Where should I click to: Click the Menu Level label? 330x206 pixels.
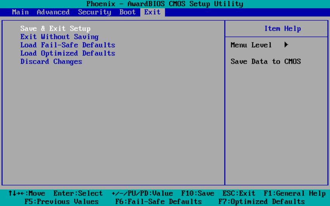coord(251,45)
